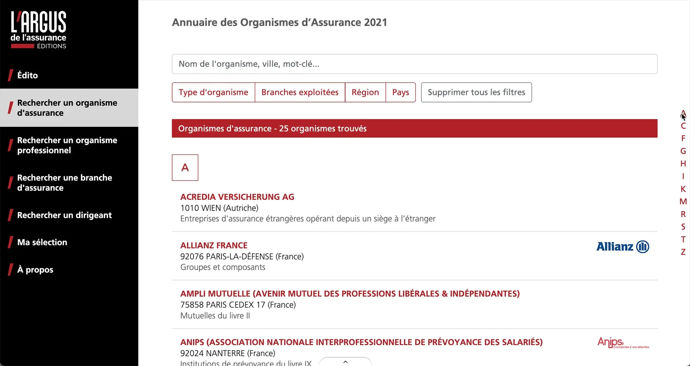Viewport: 690px width, 366px height.
Task: Jump to letter I in alphabet index
Action: pos(683,176)
